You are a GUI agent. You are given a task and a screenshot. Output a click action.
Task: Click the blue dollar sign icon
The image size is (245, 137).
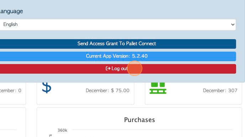(47, 88)
